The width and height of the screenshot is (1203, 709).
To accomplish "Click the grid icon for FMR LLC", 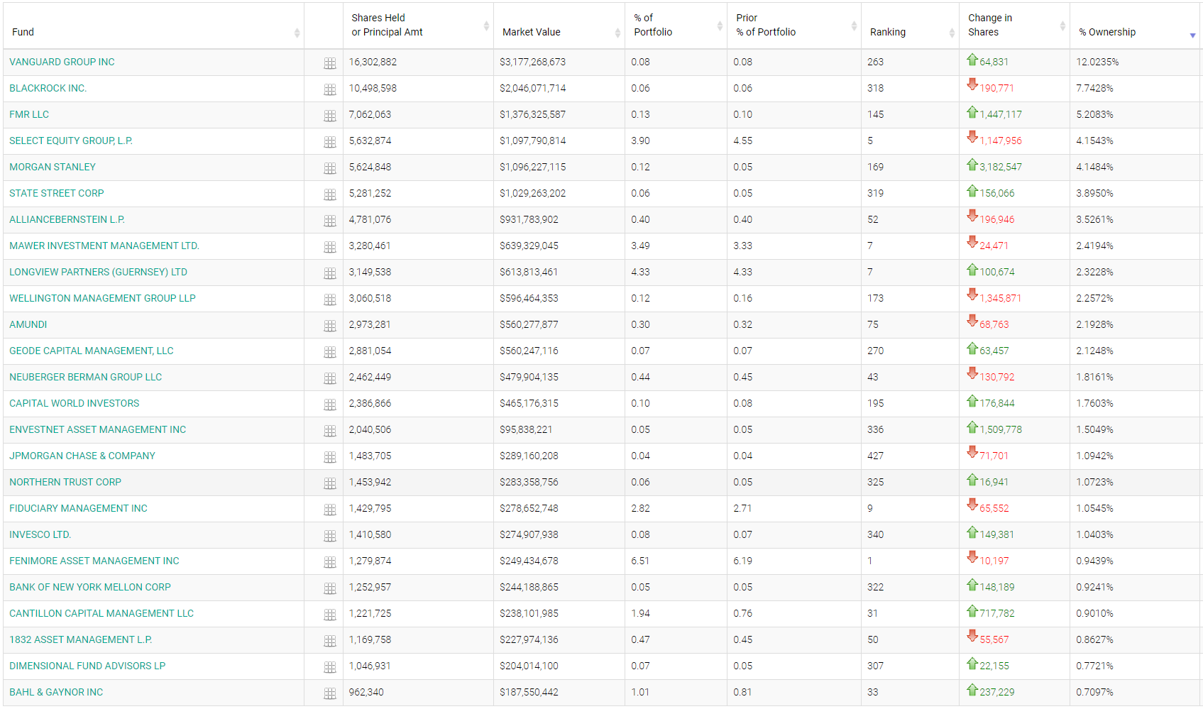I will coord(330,116).
